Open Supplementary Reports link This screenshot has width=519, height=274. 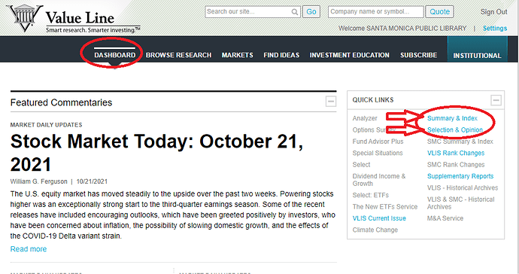460,176
